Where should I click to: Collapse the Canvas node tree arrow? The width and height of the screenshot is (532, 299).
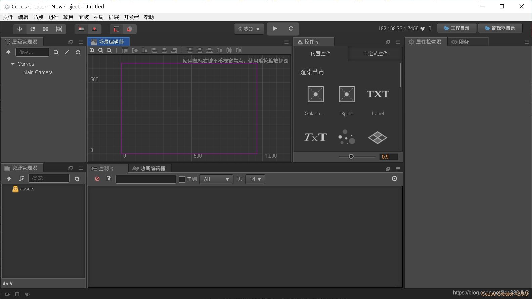(13, 64)
